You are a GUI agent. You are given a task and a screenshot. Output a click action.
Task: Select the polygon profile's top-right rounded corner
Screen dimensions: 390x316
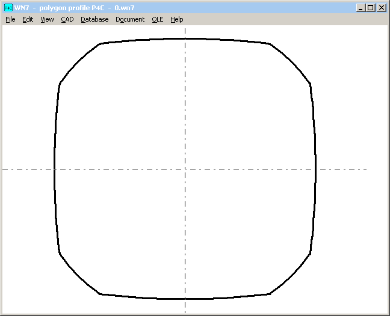pos(291,62)
